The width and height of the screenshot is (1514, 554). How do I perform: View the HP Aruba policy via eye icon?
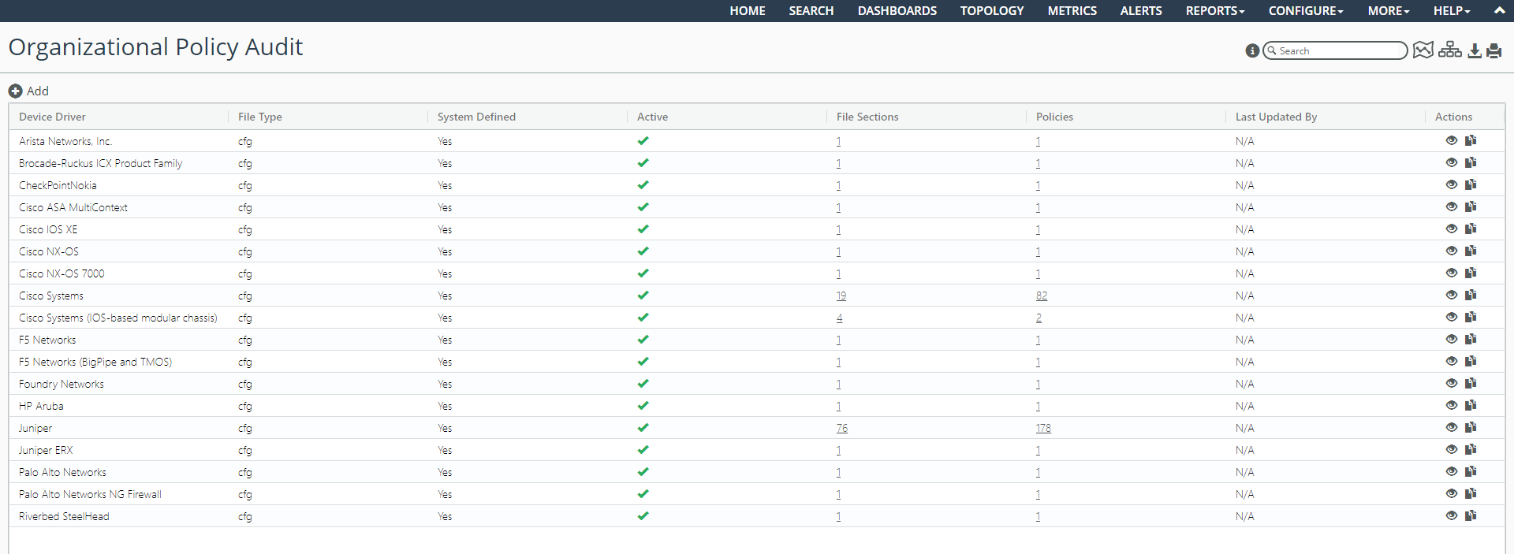1451,406
